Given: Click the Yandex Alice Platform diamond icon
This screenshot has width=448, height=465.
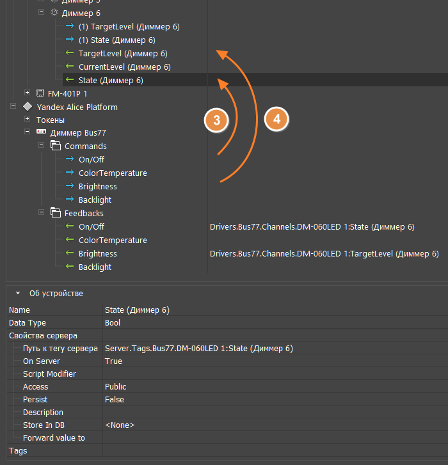Looking at the screenshot, I should click(x=28, y=107).
